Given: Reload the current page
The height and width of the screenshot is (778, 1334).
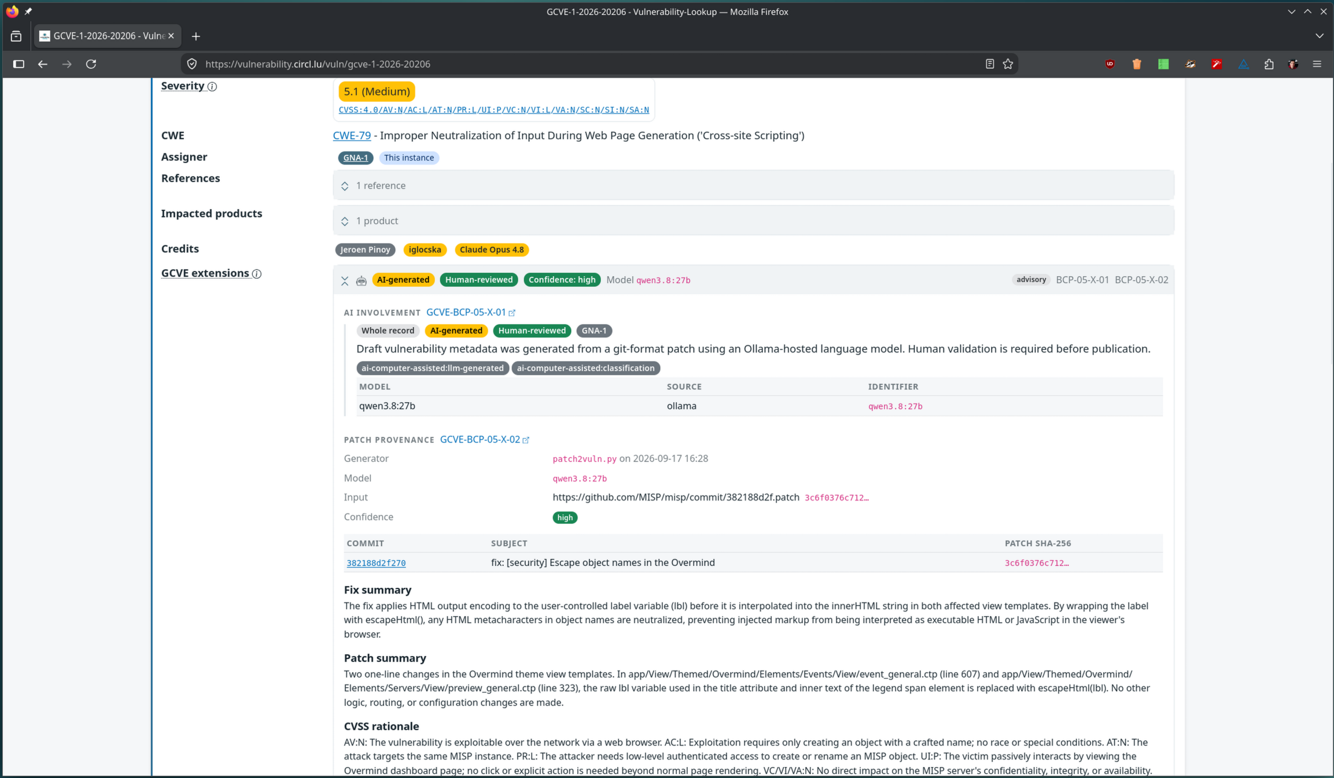Looking at the screenshot, I should (x=91, y=64).
